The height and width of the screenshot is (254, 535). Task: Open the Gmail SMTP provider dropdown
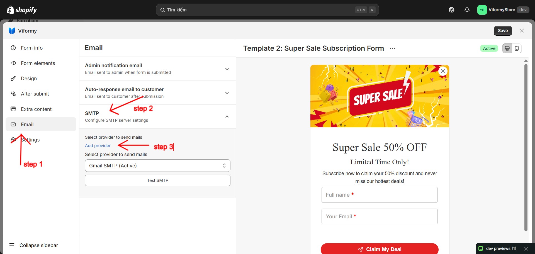(158, 165)
